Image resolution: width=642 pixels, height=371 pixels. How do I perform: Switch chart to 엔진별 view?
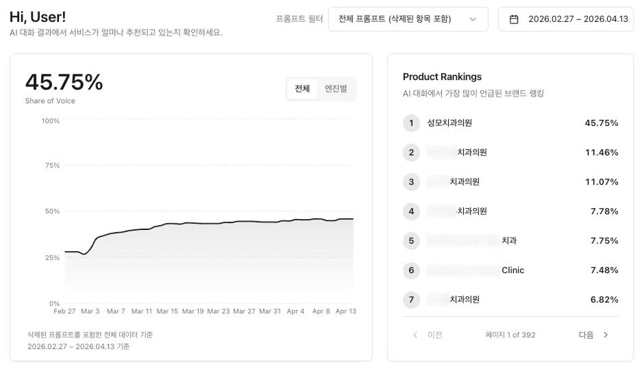pyautogui.click(x=336, y=89)
